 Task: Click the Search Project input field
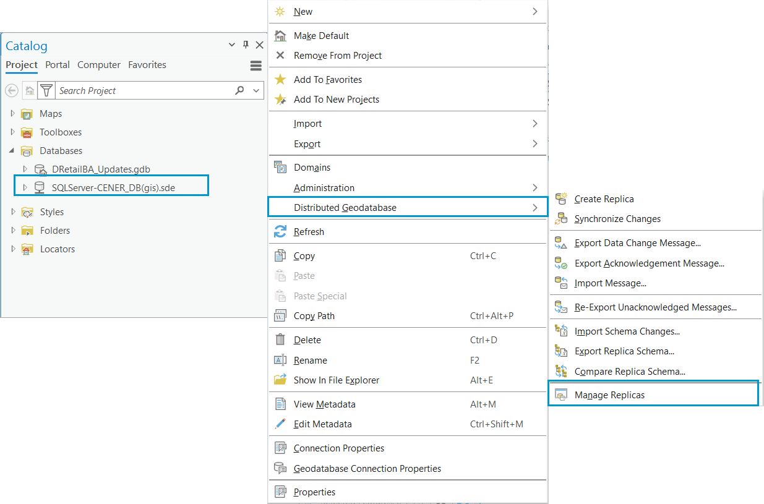pyautogui.click(x=142, y=90)
